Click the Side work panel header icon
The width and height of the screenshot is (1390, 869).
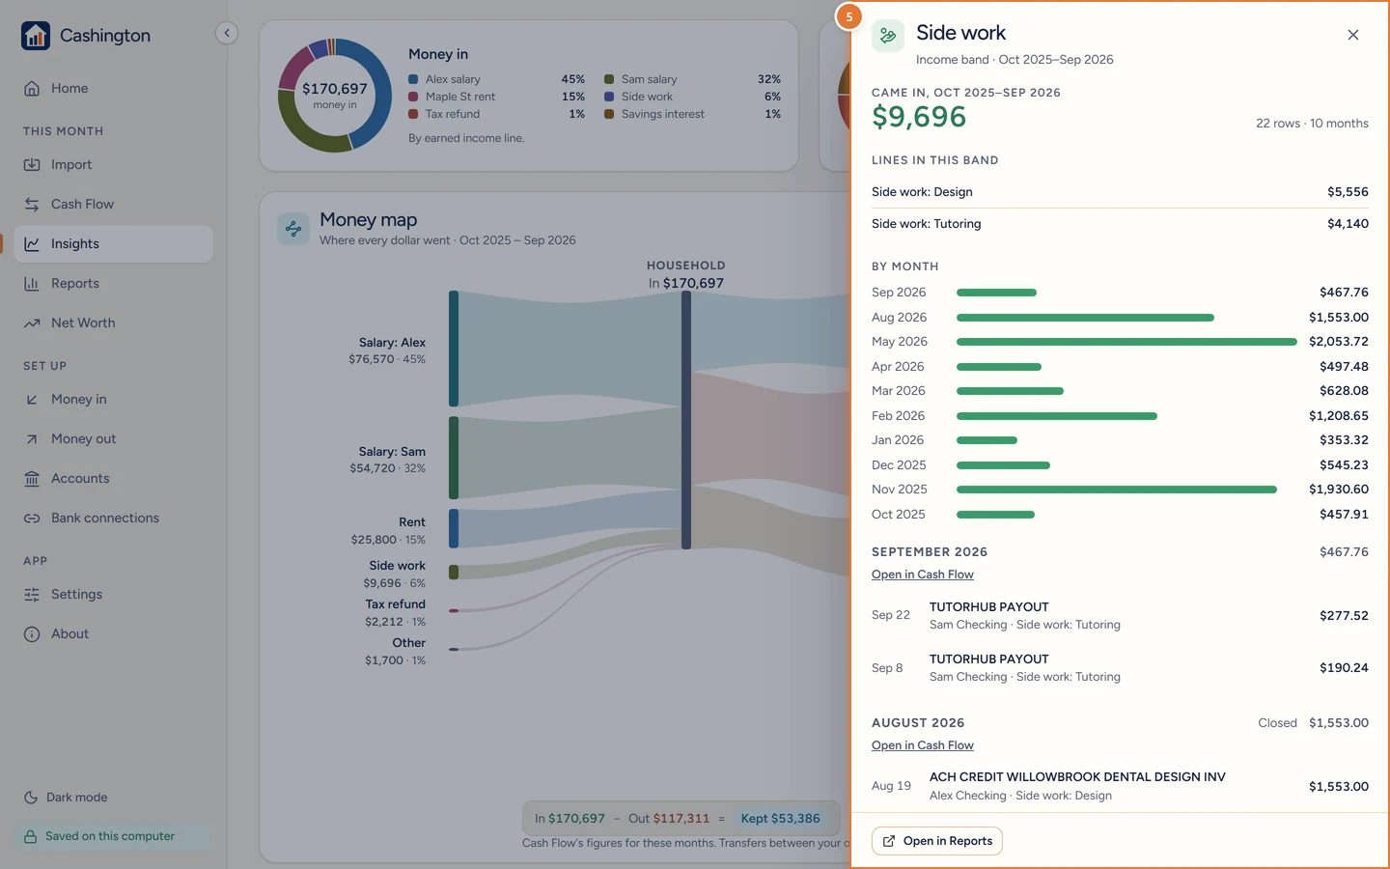click(x=888, y=36)
